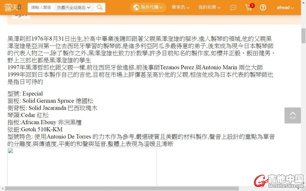The image size is (306, 191).
Task: Select the line 指板:African Ebony 非洲黑檀
Action: 45,122
